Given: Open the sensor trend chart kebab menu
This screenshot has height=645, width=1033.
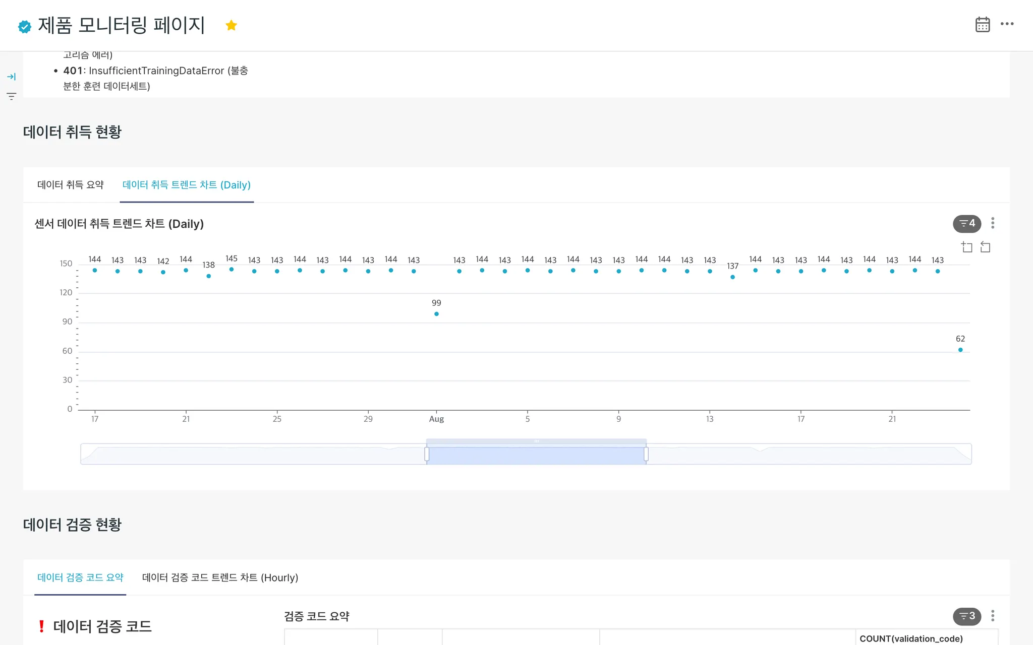Looking at the screenshot, I should pyautogui.click(x=992, y=223).
